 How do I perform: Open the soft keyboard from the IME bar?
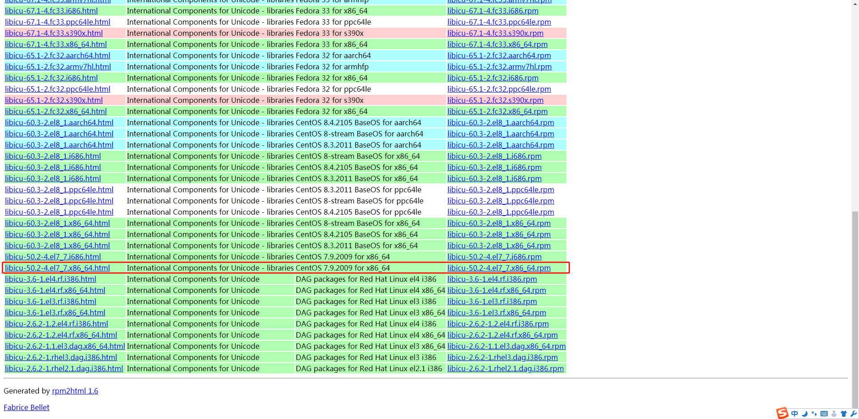(824, 414)
